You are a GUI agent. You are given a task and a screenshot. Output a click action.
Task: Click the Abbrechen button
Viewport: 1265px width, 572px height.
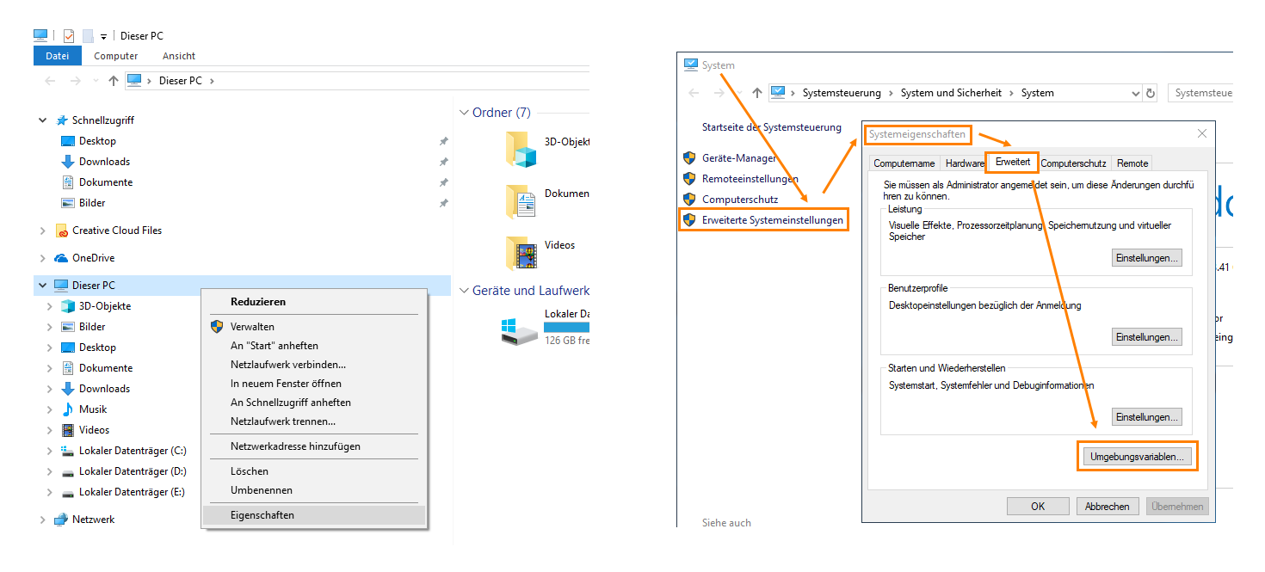pos(1108,506)
